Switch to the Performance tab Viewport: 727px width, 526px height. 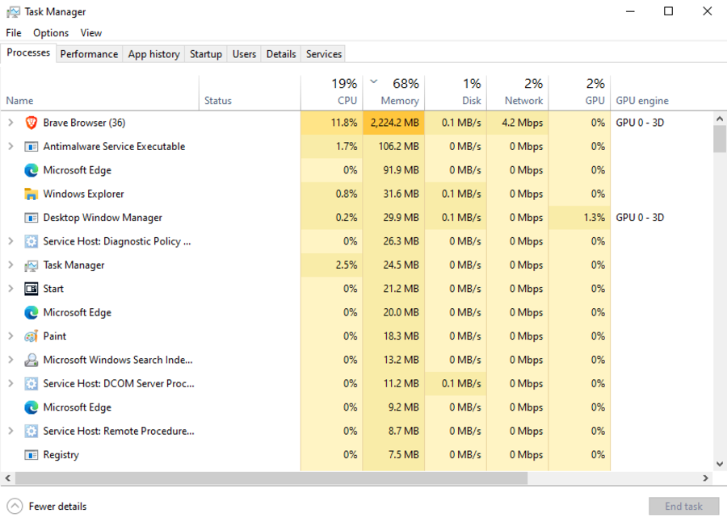click(x=89, y=54)
